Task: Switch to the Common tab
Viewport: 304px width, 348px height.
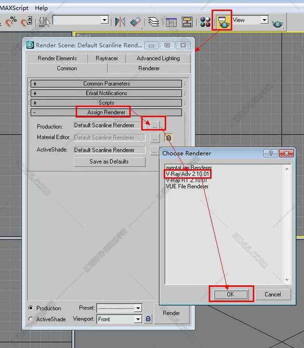Action: click(x=67, y=68)
